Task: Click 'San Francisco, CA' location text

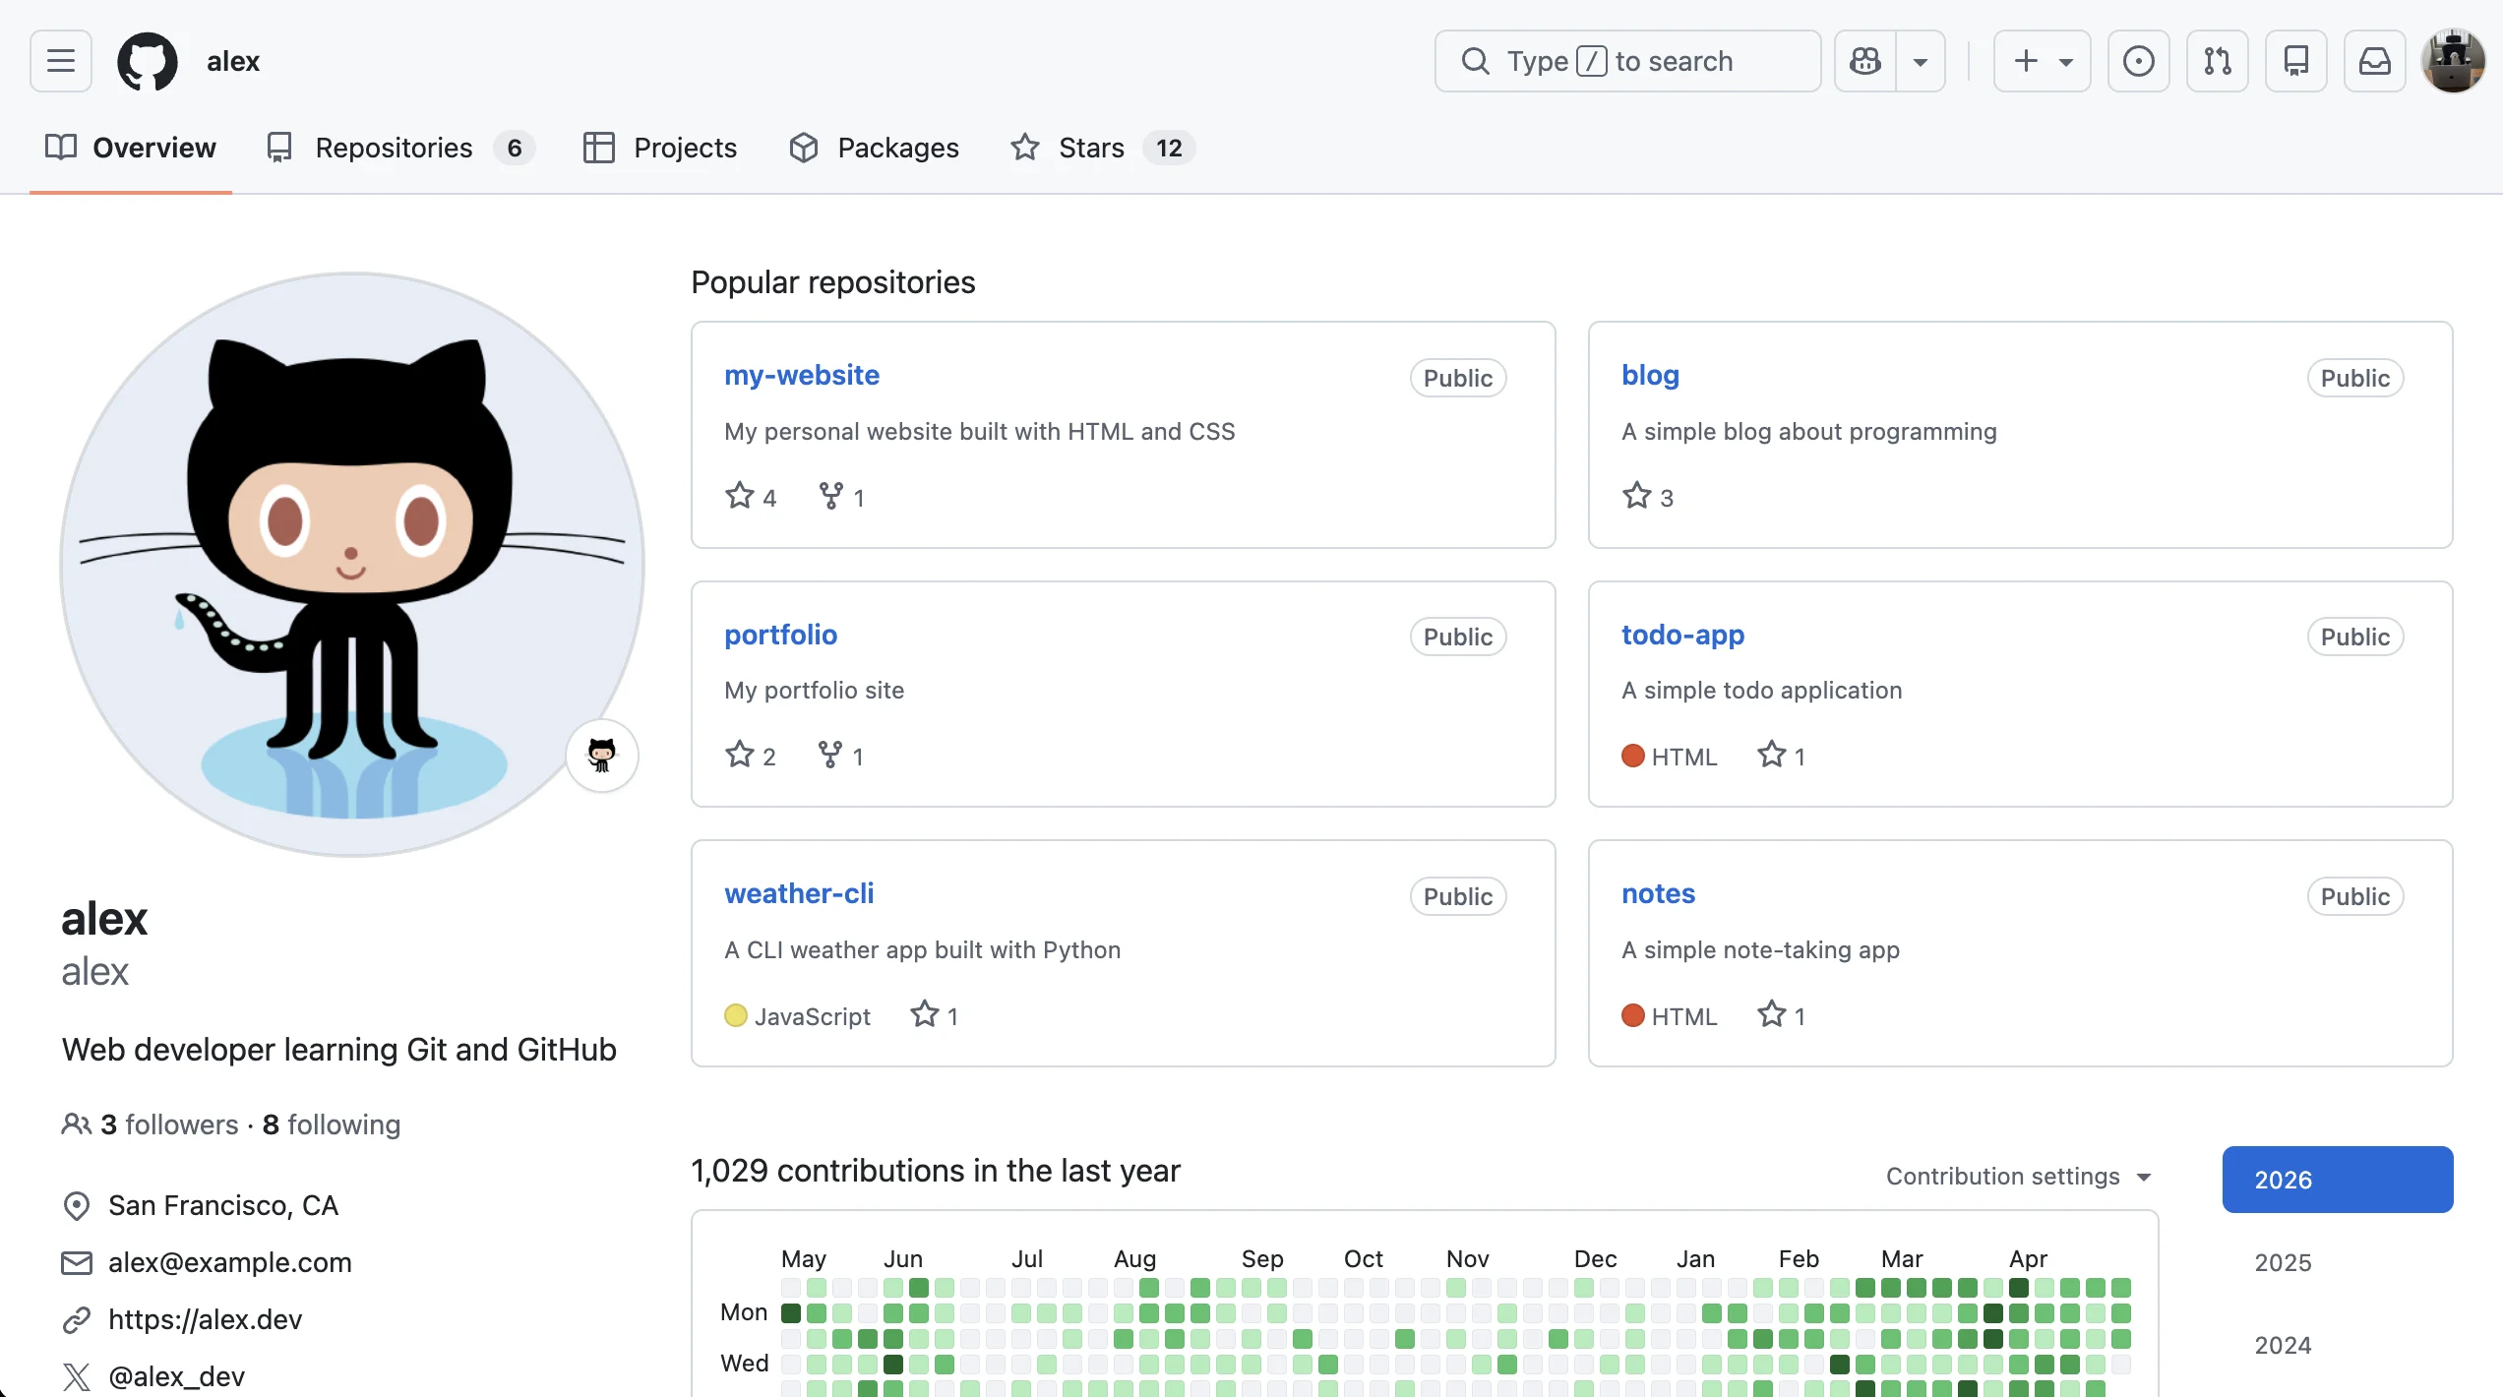Action: (x=223, y=1205)
